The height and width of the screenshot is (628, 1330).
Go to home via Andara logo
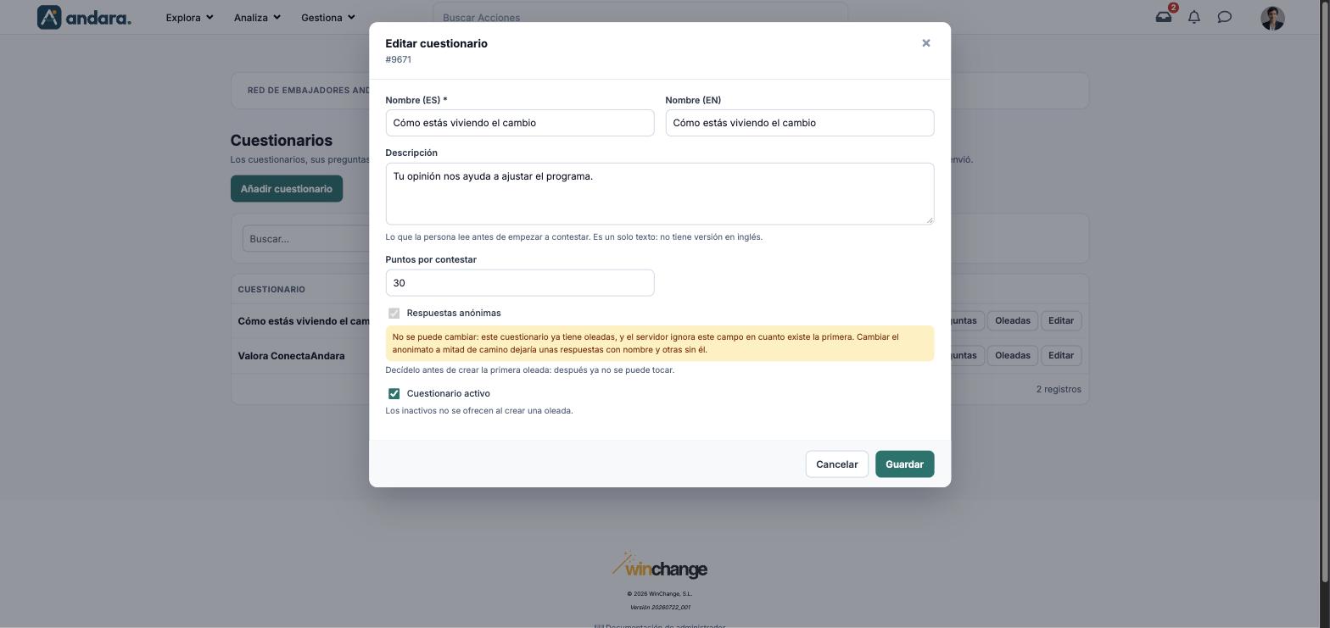[84, 17]
